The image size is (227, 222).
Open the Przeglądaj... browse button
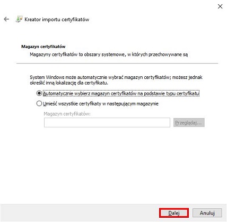click(x=189, y=122)
